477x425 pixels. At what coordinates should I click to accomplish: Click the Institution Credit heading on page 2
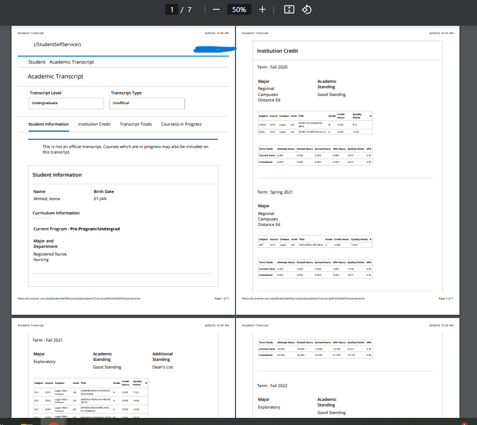tap(277, 51)
